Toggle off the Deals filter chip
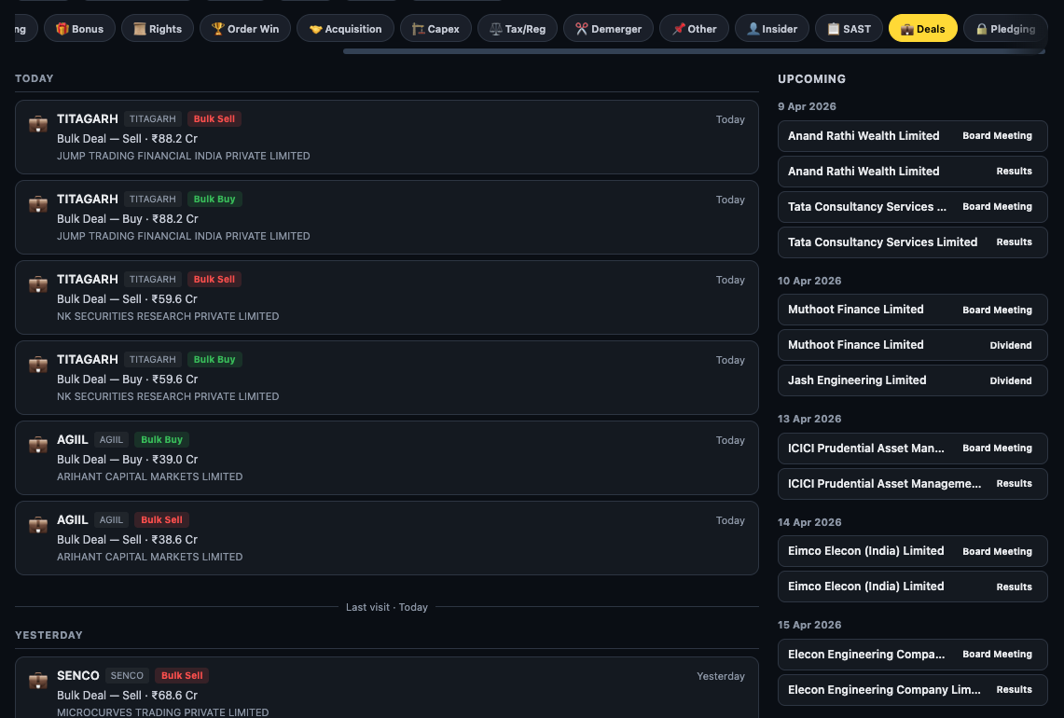Image resolution: width=1064 pixels, height=718 pixels. click(x=922, y=28)
